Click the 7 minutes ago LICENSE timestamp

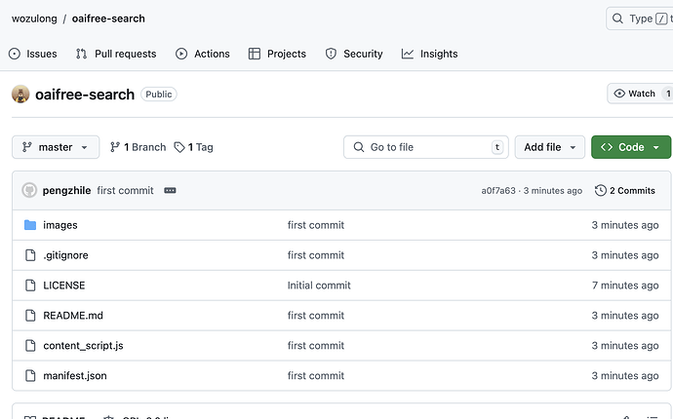click(625, 286)
